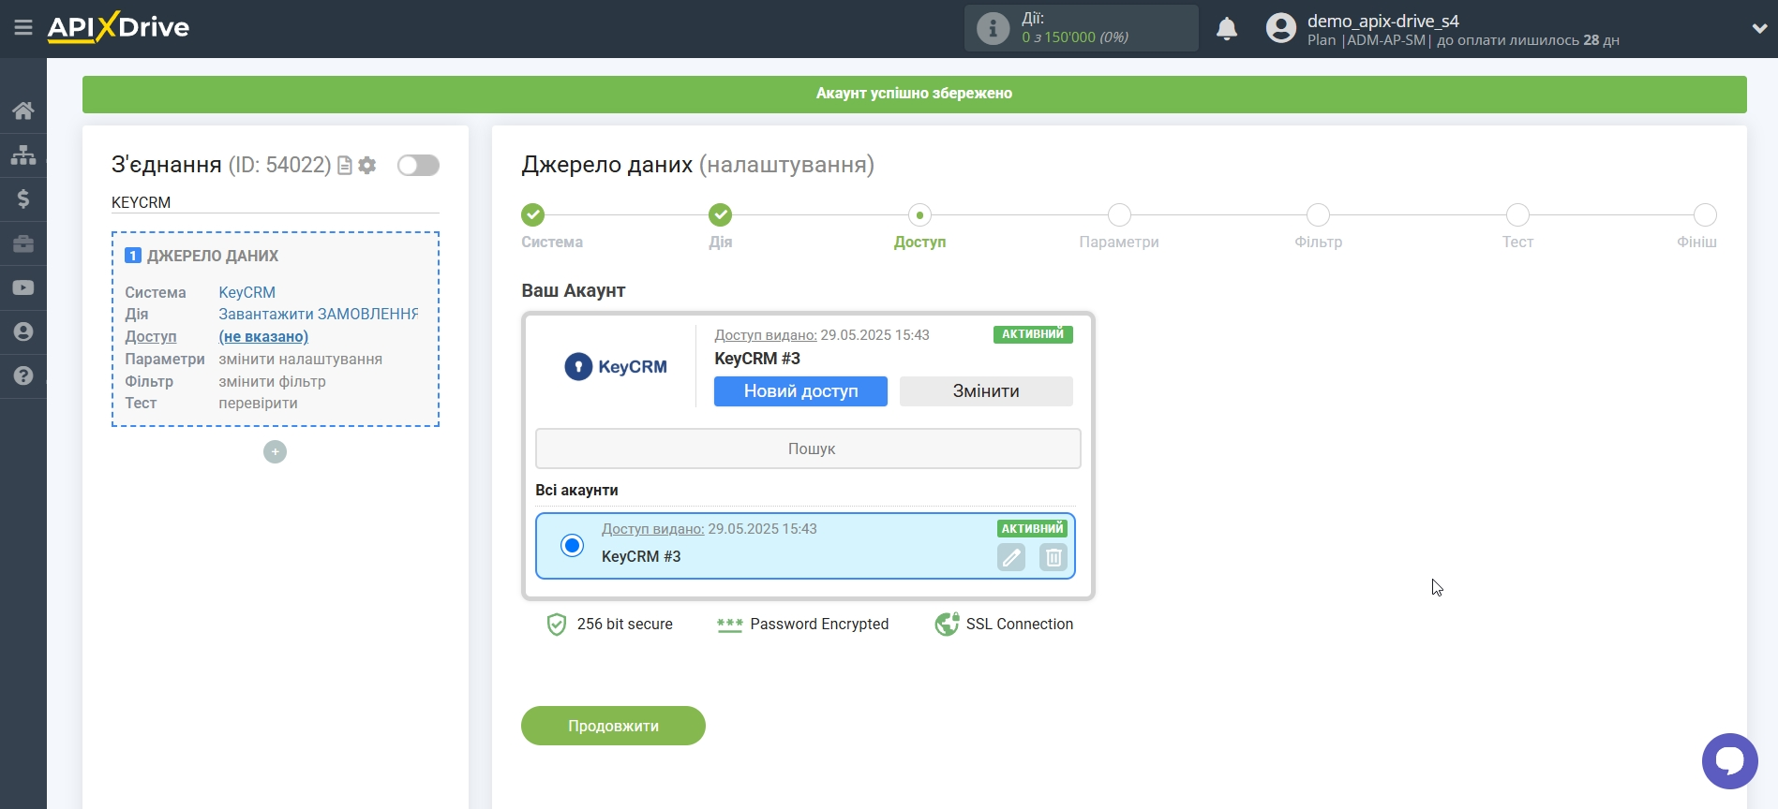This screenshot has height=809, width=1778.
Task: Click the Продовжити button
Action: 613,726
